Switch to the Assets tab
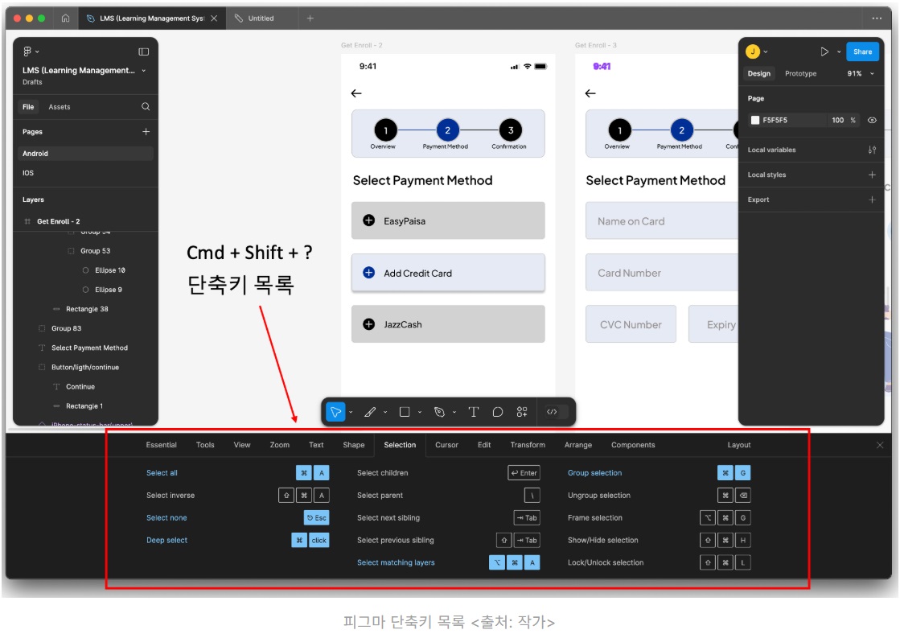The width and height of the screenshot is (900, 634). click(x=60, y=107)
